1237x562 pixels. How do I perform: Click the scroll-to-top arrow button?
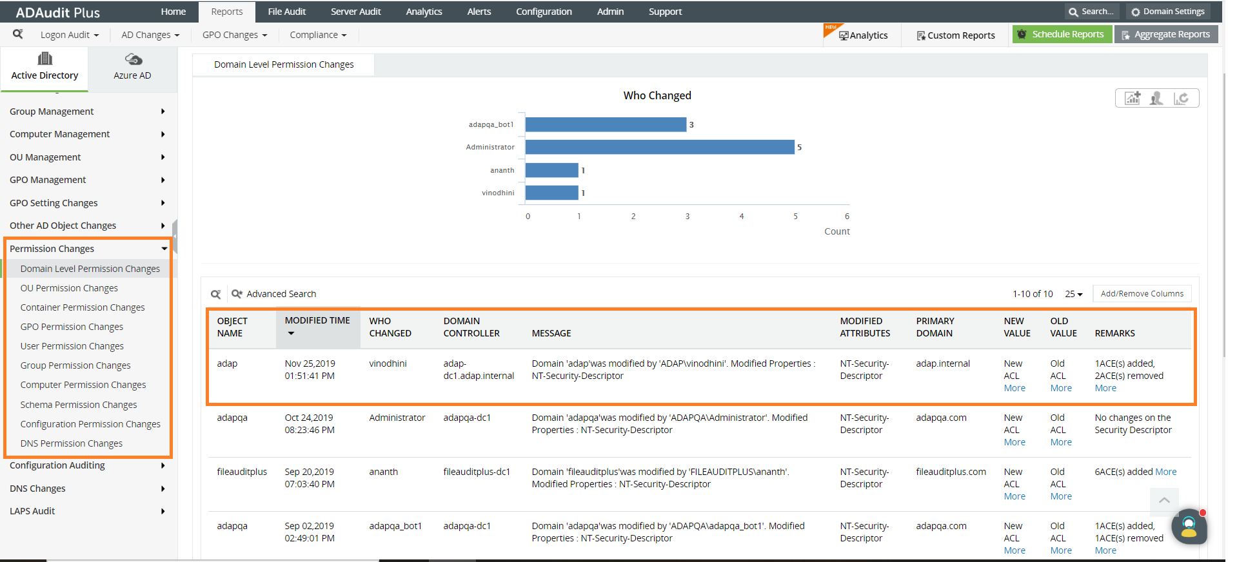1164,500
